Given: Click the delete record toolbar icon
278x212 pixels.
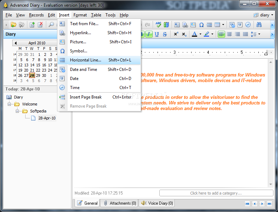Looking at the screenshot, I should pyautogui.click(x=40, y=25).
